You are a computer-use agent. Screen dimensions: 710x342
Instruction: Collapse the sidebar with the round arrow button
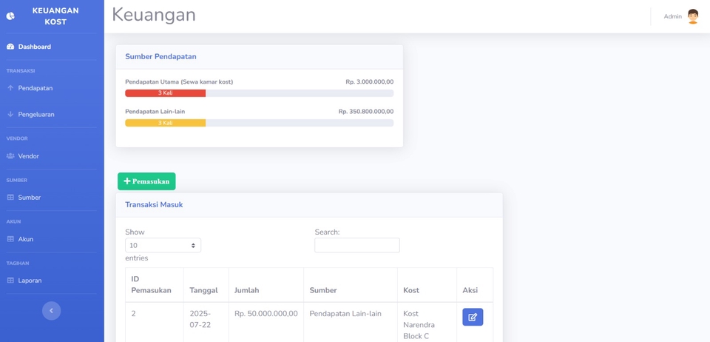[x=51, y=311]
